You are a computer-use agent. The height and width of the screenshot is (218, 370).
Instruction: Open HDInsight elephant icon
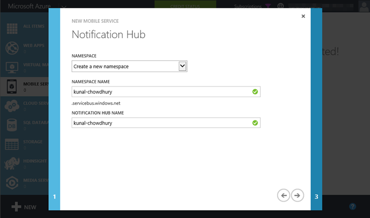point(12,163)
